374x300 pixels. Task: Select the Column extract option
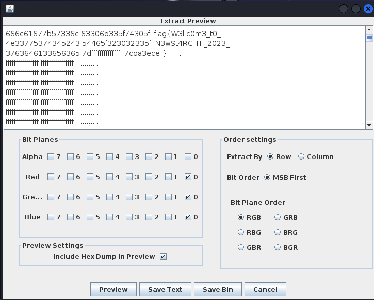pyautogui.click(x=302, y=157)
